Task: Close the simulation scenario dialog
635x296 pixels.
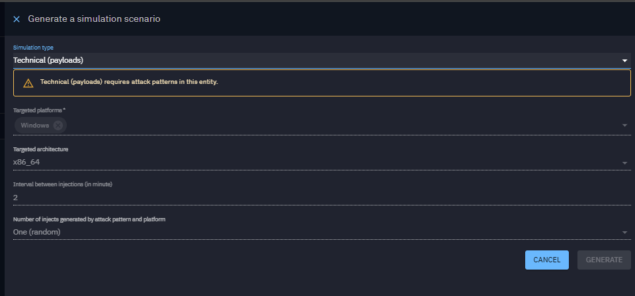Action: coord(17,19)
